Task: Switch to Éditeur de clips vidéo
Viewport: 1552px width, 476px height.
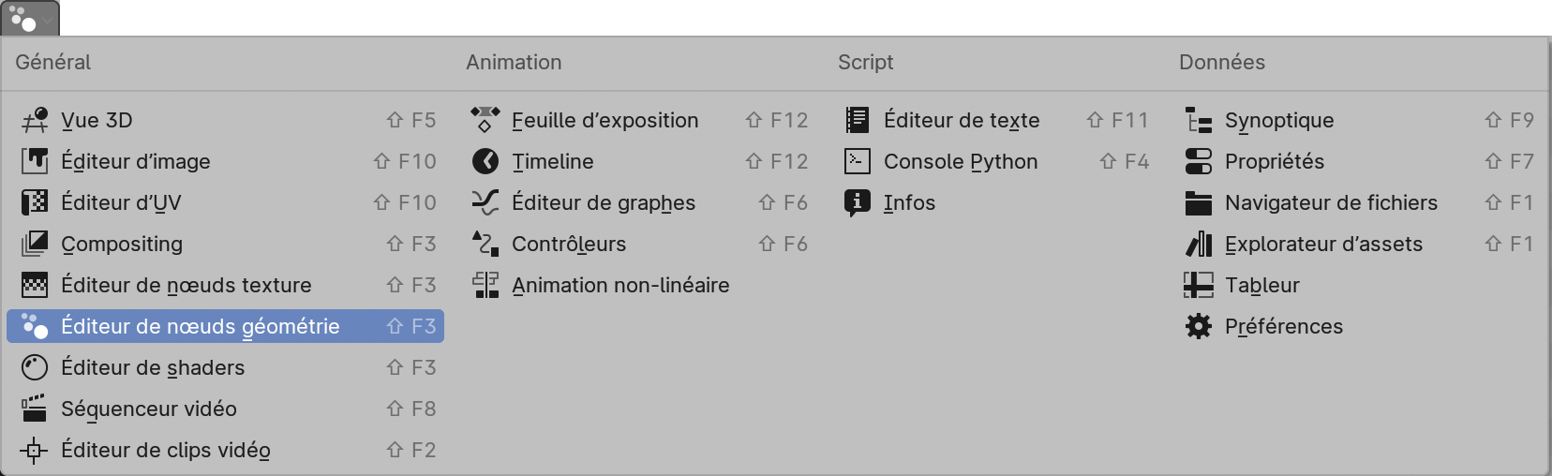Action: coord(165,450)
